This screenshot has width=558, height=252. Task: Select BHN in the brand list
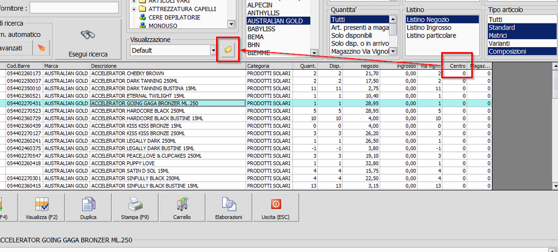point(253,45)
